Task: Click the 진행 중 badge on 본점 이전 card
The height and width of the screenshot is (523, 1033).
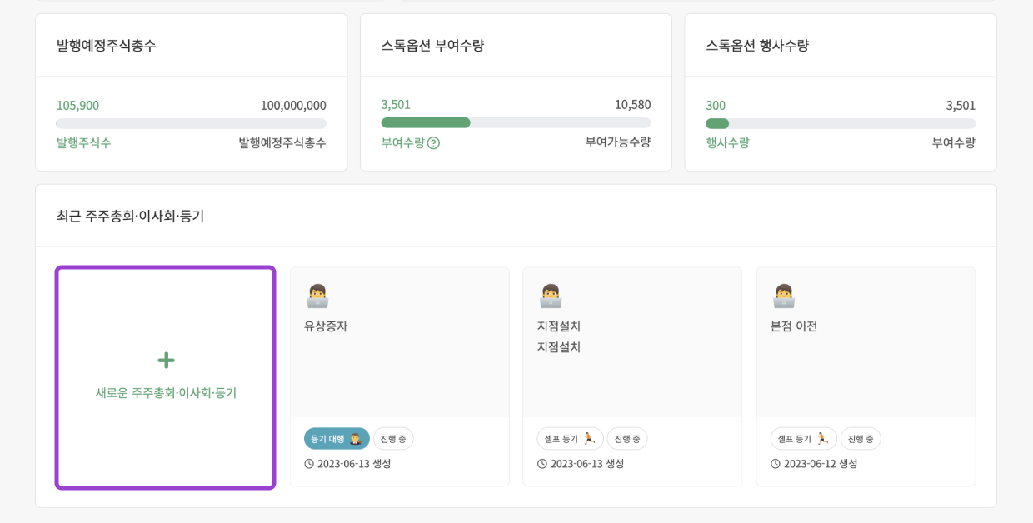Action: (x=861, y=439)
